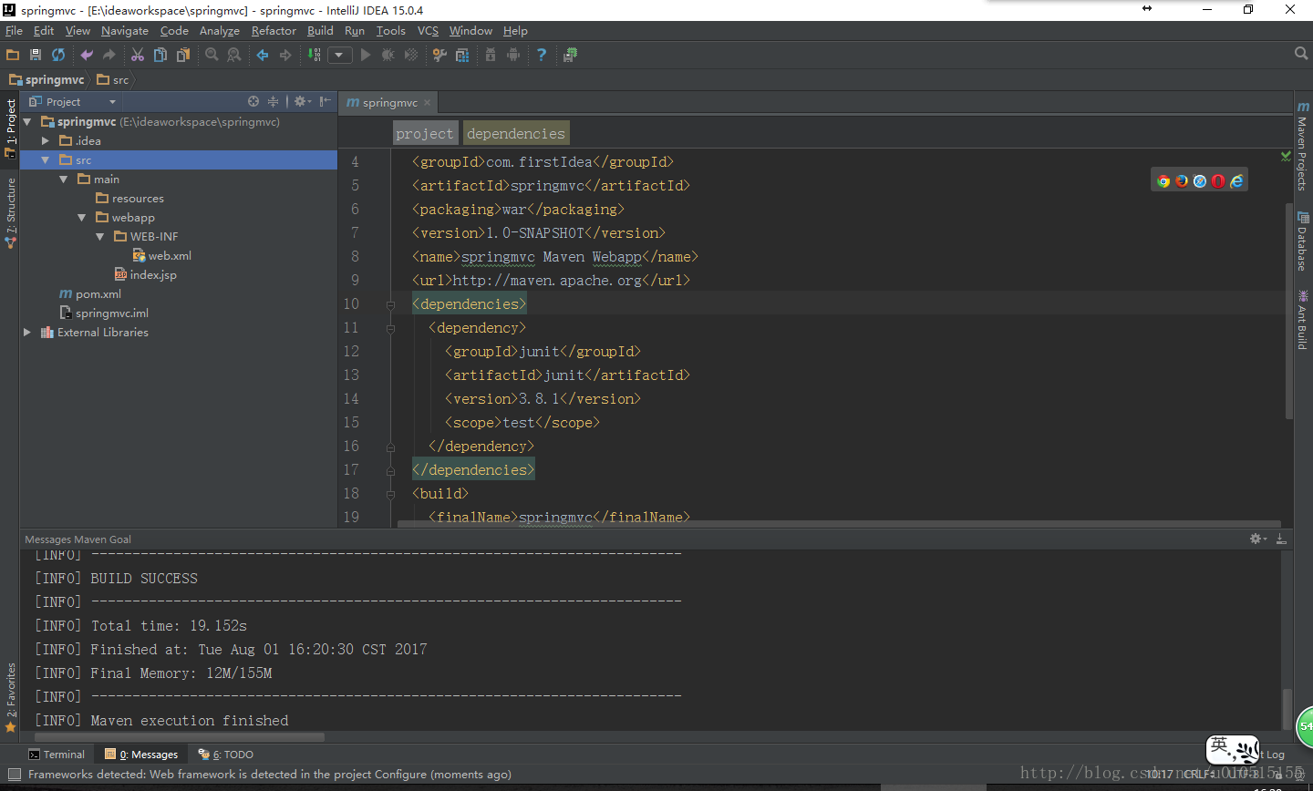Open Settings with the wrench icon
1313x791 pixels.
439,55
